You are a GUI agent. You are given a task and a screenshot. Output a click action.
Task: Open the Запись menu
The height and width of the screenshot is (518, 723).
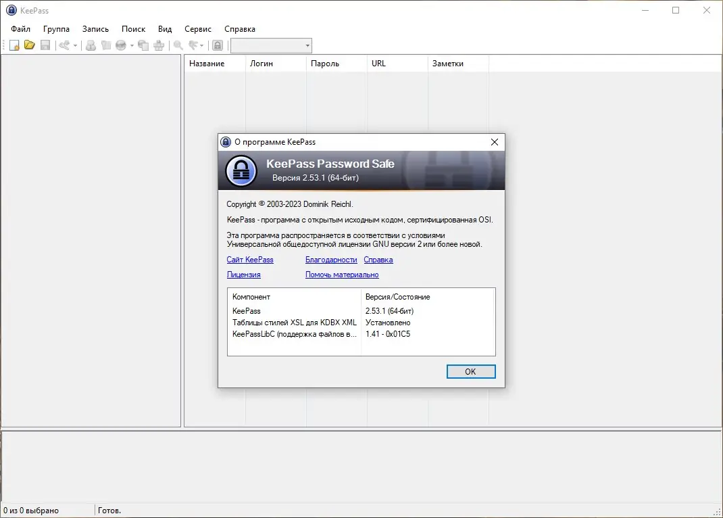coord(95,29)
